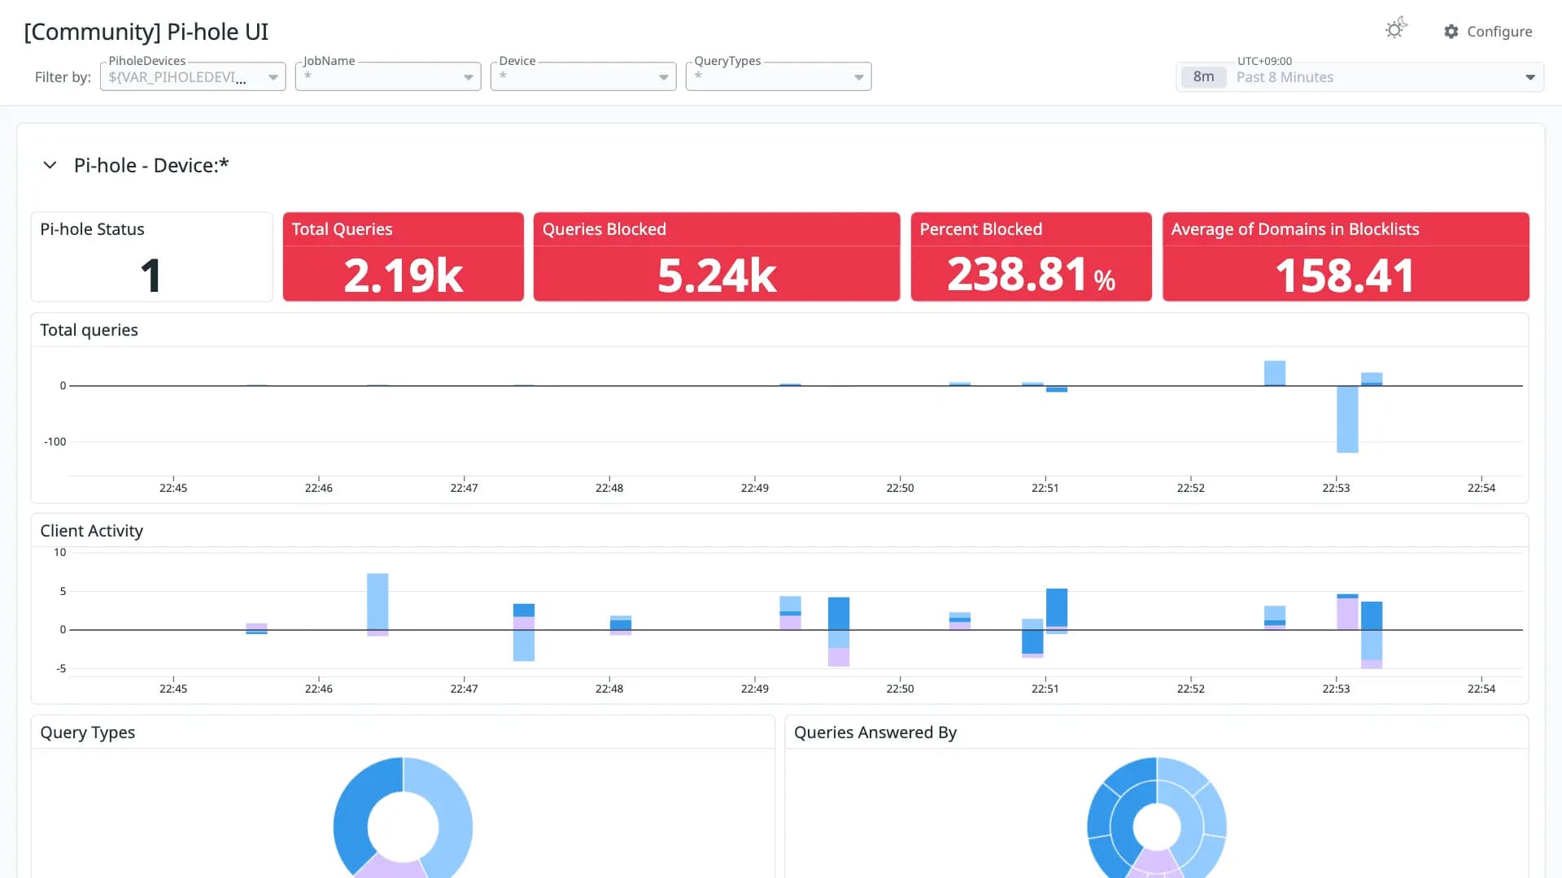This screenshot has width=1562, height=878.
Task: Open the Past 8 Minutes time range dropdown
Action: point(1359,77)
